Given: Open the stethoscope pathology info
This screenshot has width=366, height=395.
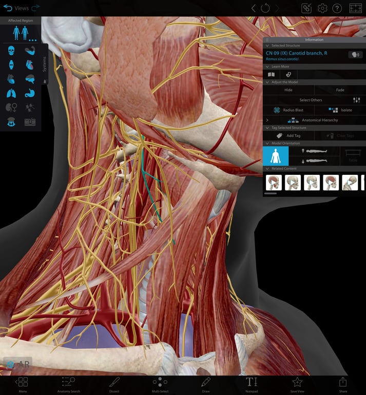Looking at the screenshot, I should click(288, 74).
